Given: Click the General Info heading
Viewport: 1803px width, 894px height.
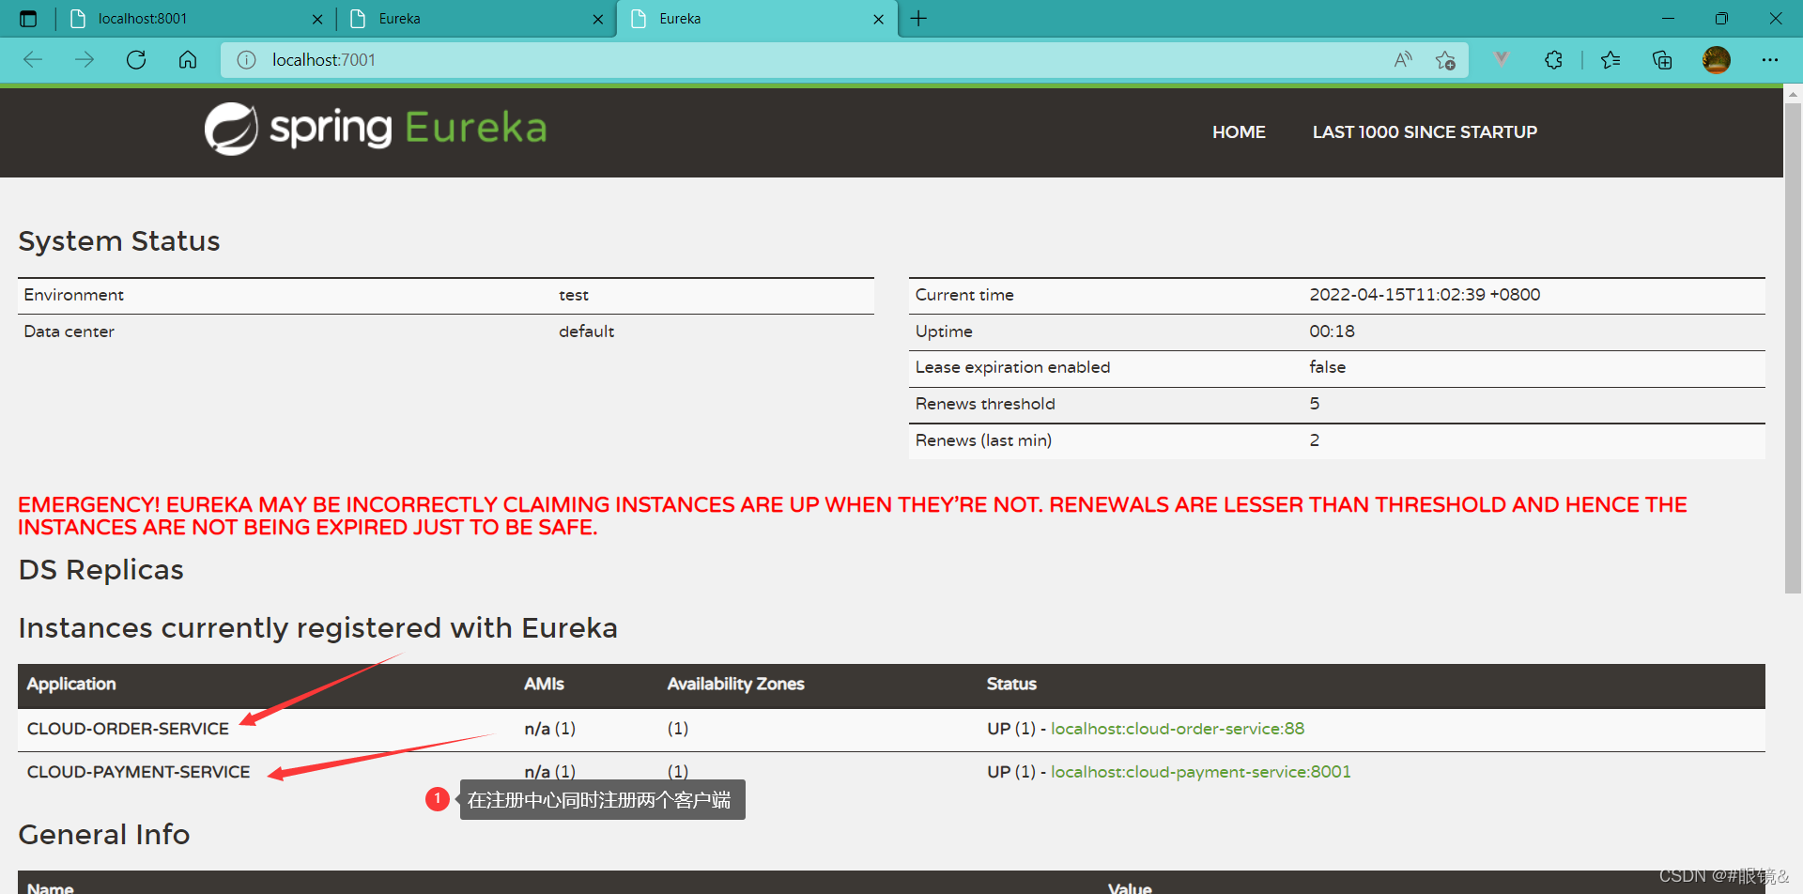Looking at the screenshot, I should coord(104,835).
